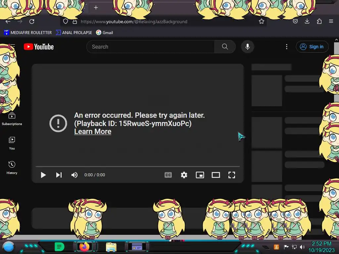Screen dimensions: 339x254
Task: Open the tracking protection shield icon
Action: (x=66, y=21)
